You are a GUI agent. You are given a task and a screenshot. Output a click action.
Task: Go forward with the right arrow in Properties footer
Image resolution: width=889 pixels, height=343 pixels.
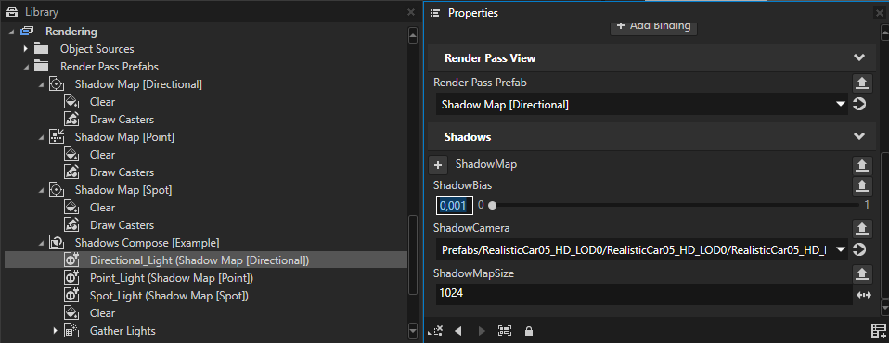pyautogui.click(x=482, y=331)
